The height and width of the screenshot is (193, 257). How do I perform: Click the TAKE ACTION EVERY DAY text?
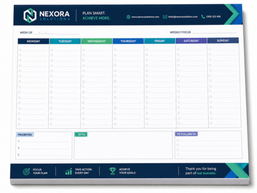pyautogui.click(x=83, y=171)
